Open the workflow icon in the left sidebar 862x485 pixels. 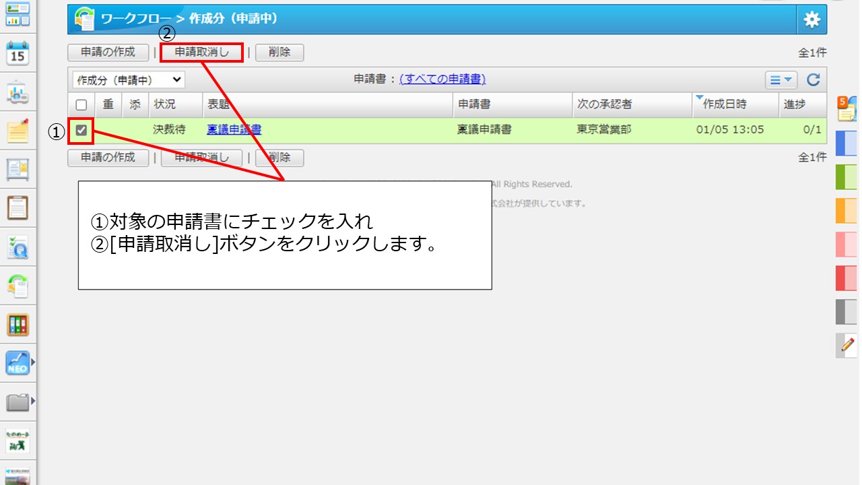pos(18,286)
